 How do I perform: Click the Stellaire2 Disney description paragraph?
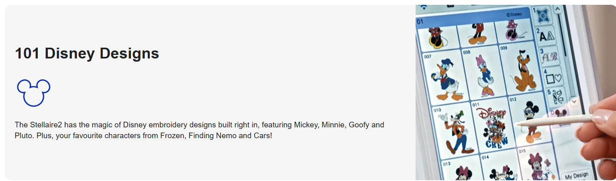200,130
